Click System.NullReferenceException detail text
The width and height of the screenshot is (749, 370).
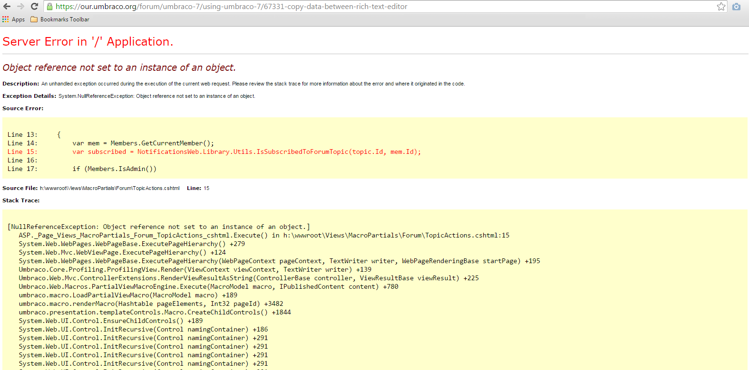tap(157, 96)
